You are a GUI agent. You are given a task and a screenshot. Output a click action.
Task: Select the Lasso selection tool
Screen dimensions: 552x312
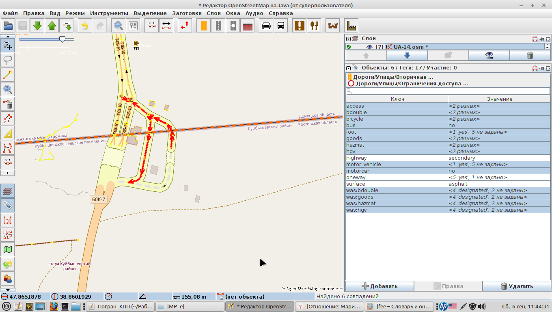click(x=8, y=60)
